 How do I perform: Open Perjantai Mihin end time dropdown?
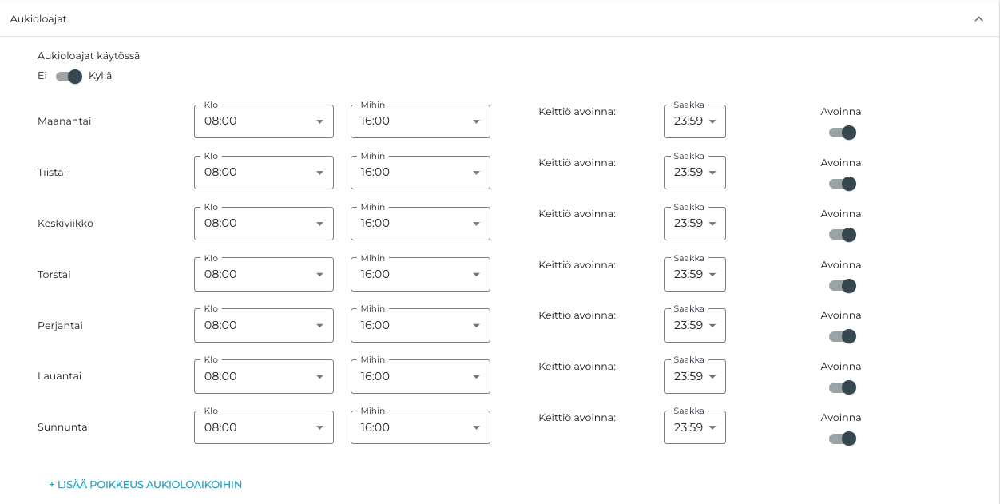[420, 326]
